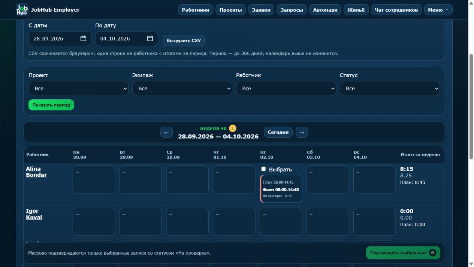This screenshot has width=474, height=267.
Task: Click the С даты input field
Action: point(60,39)
